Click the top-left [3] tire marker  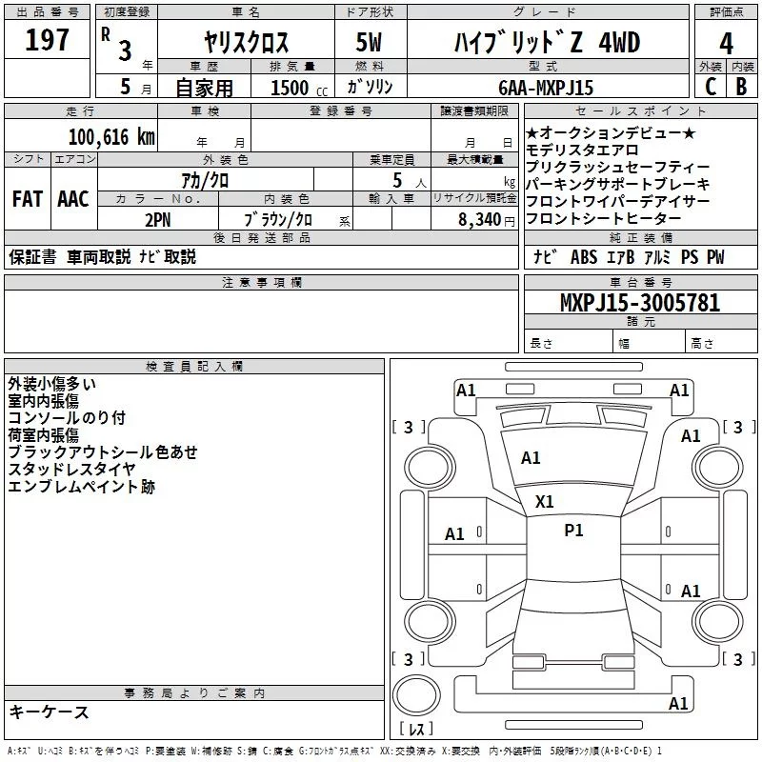coord(409,428)
